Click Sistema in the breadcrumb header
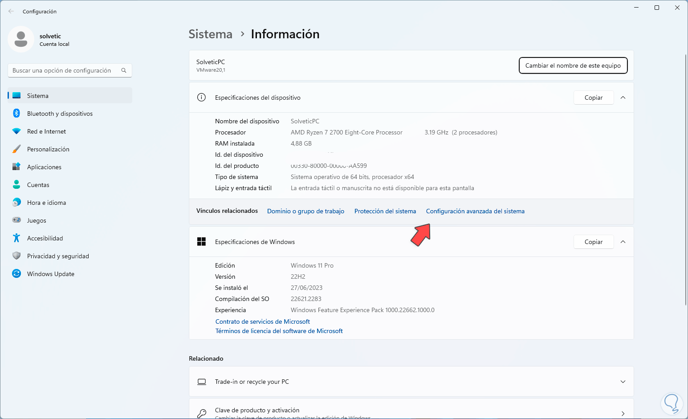Viewport: 688px width, 419px height. [210, 34]
